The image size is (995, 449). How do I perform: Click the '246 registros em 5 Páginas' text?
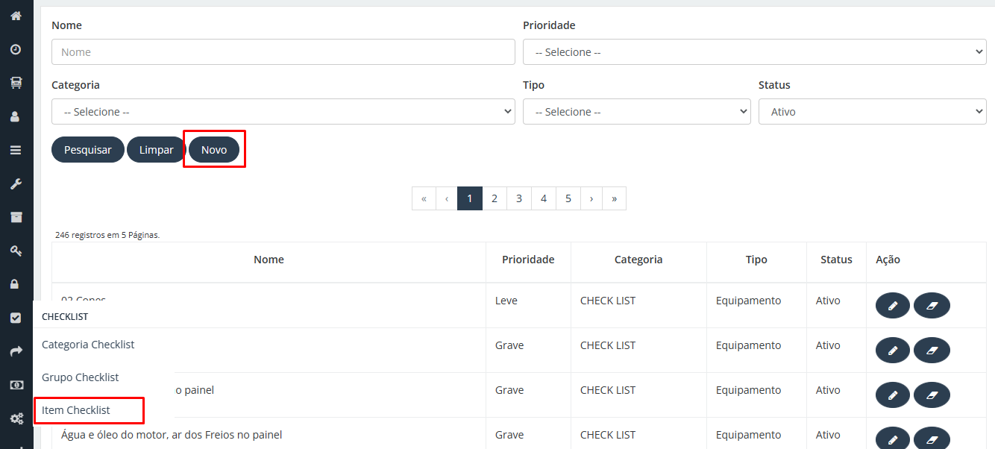pos(107,235)
